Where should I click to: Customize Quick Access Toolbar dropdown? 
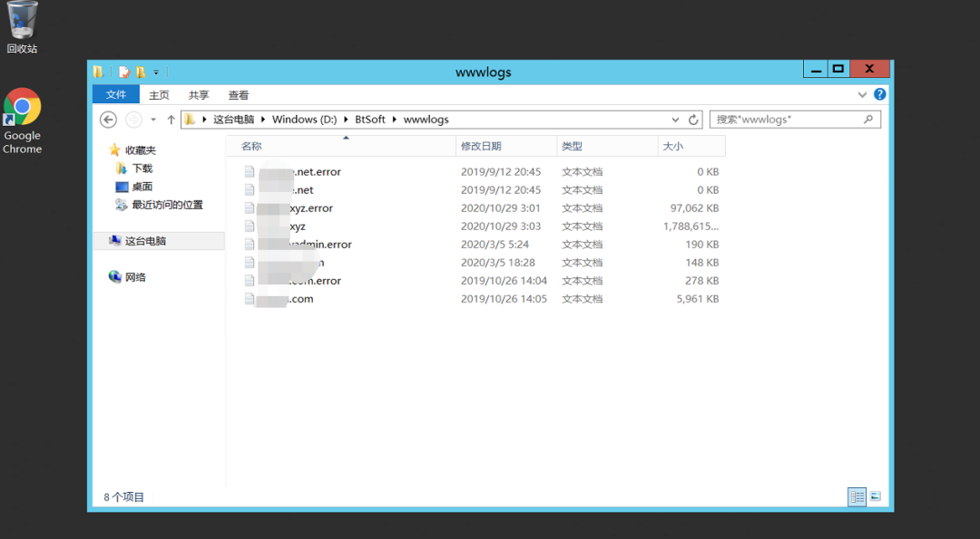click(x=156, y=72)
